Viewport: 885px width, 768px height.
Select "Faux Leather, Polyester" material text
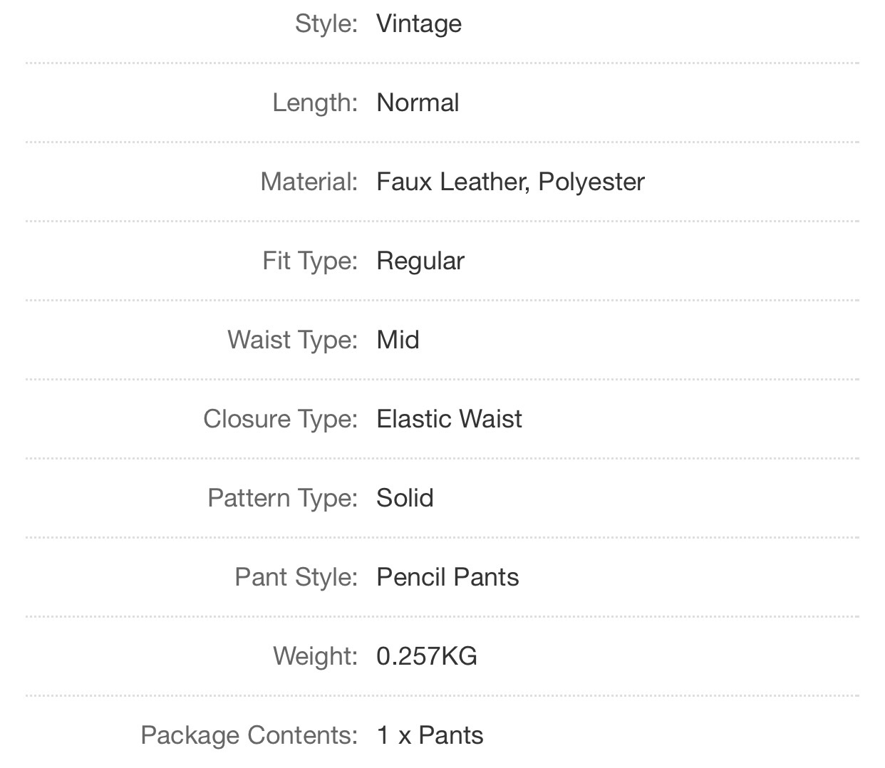[510, 182]
